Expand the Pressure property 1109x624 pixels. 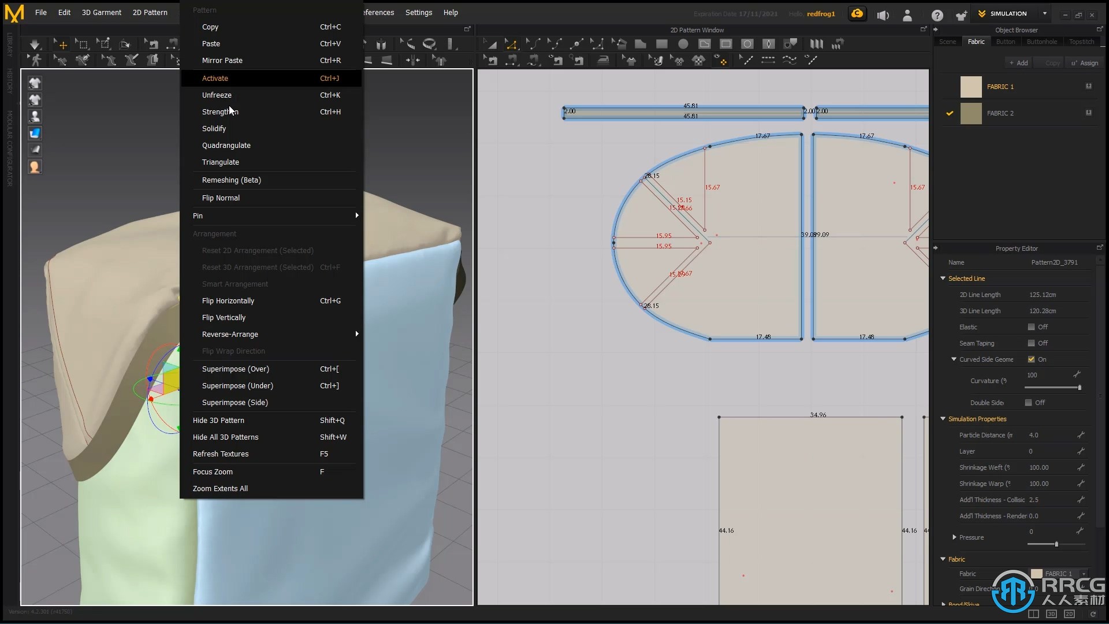954,537
